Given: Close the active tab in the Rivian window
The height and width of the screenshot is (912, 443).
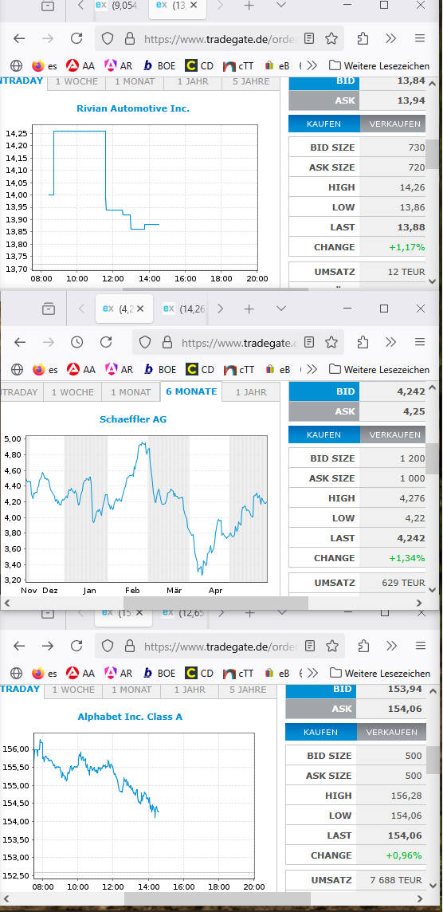Looking at the screenshot, I should (x=194, y=6).
